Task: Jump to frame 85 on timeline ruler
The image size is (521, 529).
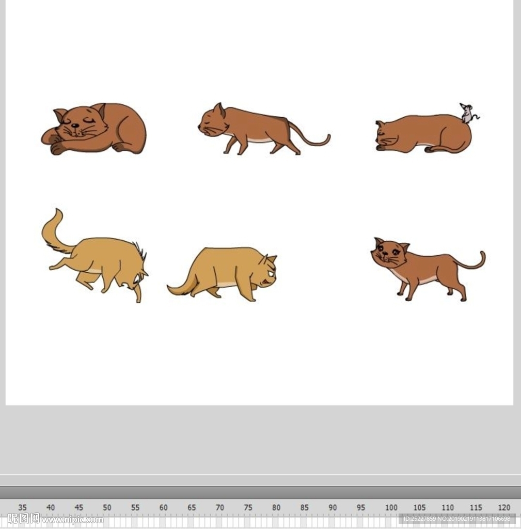Action: pos(305,507)
